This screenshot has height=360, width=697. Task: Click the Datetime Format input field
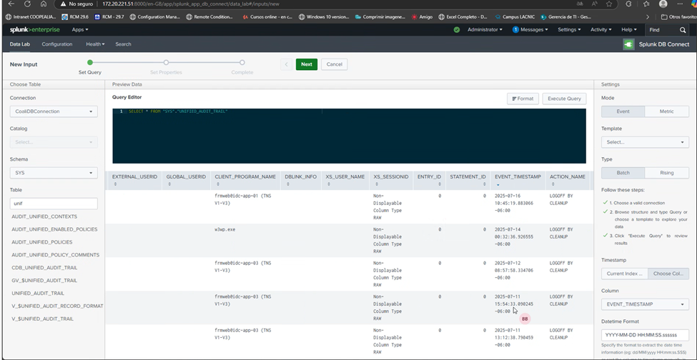point(645,335)
